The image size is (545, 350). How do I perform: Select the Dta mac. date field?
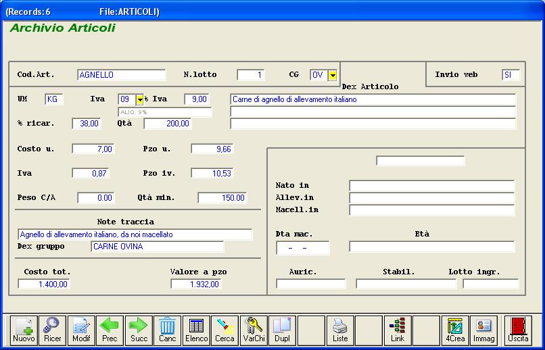point(303,248)
